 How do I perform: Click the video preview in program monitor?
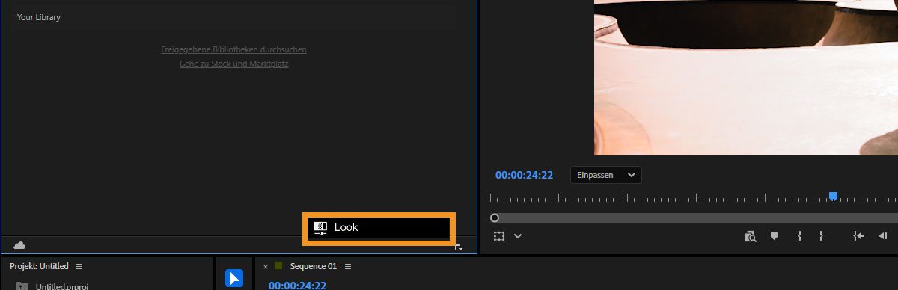[746, 78]
